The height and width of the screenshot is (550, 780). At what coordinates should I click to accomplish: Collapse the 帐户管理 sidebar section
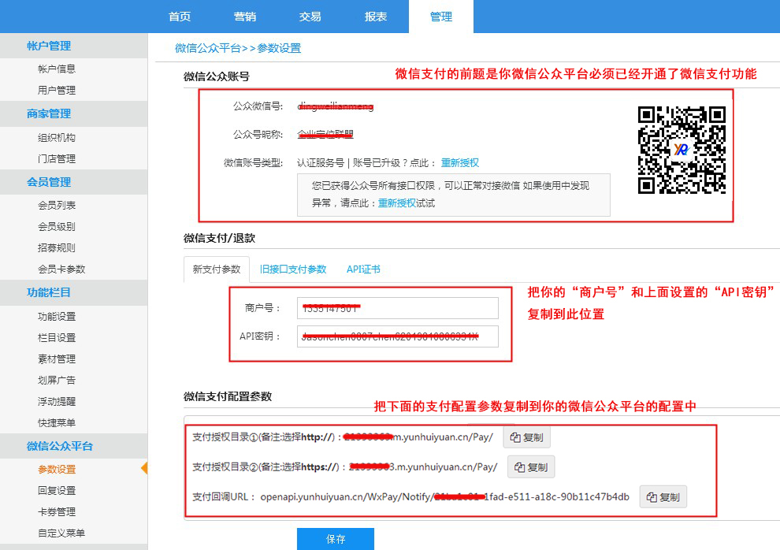[73, 46]
